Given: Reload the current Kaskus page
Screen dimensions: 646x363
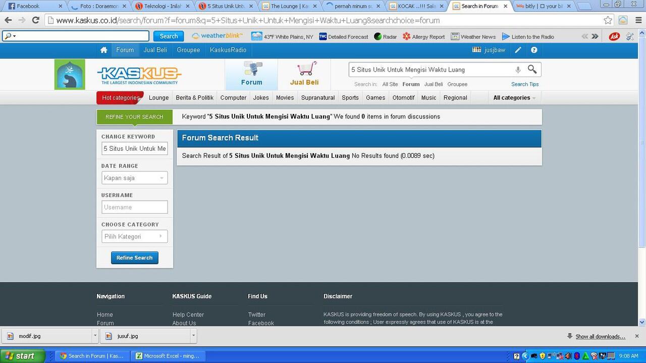Looking at the screenshot, I should point(35,20).
